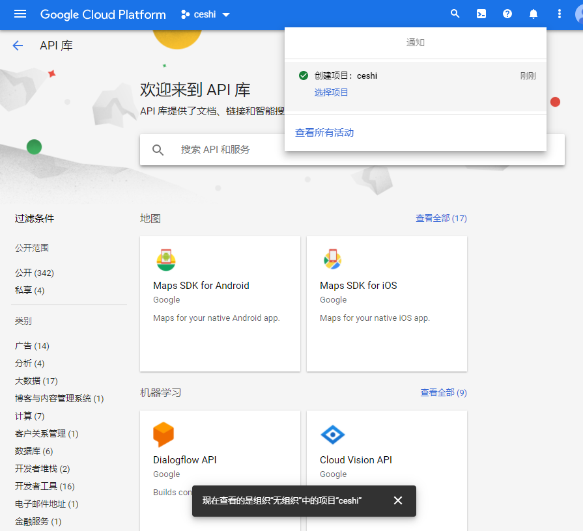Filter by 公开 (342) visibility
Screen dimensions: 583x531
pos(35,273)
